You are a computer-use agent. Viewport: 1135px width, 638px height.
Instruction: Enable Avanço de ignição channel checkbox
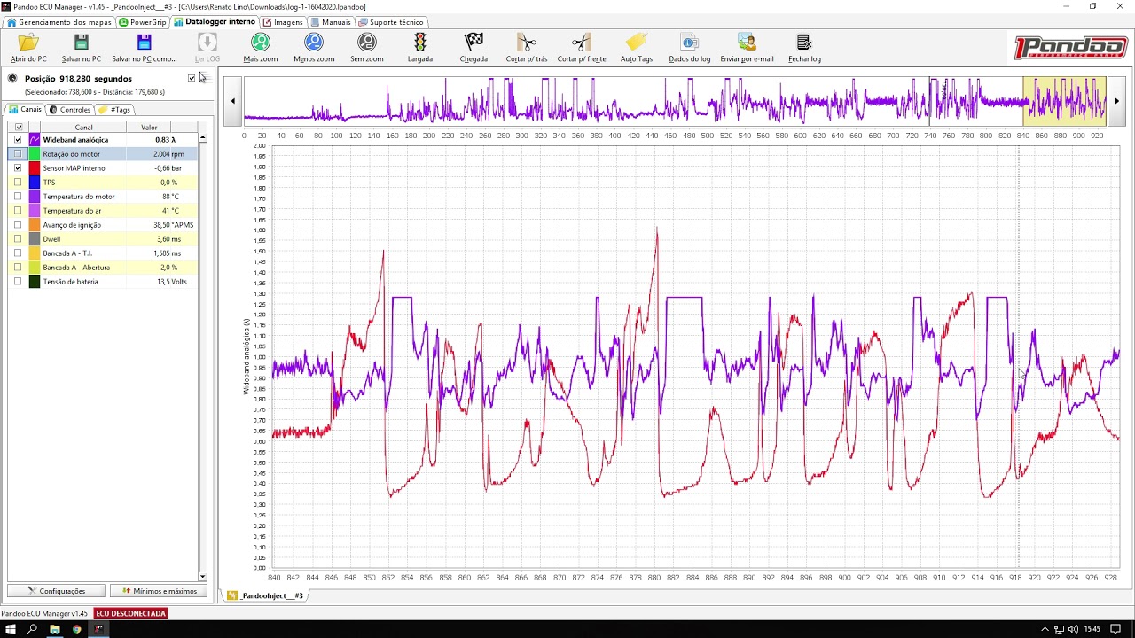(x=18, y=225)
